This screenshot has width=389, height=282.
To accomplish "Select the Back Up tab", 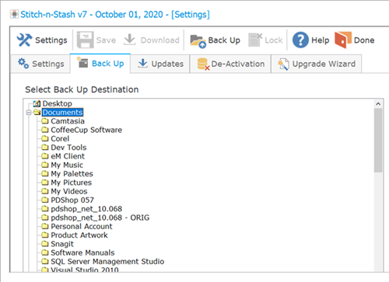I will [100, 64].
